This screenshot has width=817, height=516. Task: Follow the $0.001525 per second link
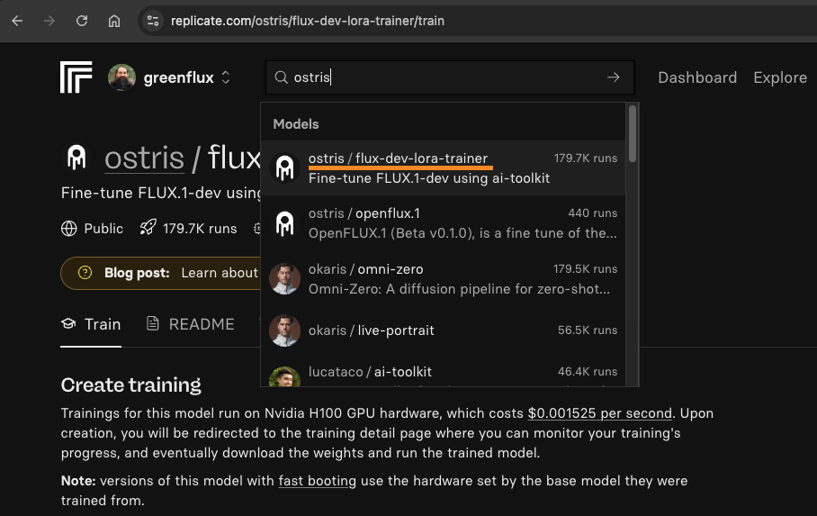[600, 413]
